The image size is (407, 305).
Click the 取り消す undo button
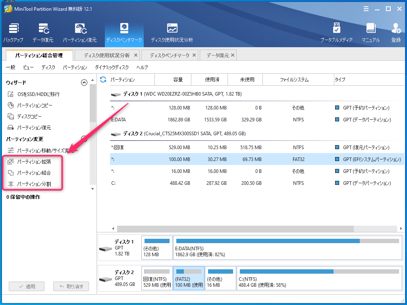pyautogui.click(x=71, y=286)
